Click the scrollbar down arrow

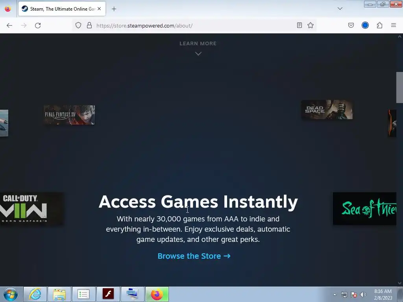pyautogui.click(x=399, y=283)
